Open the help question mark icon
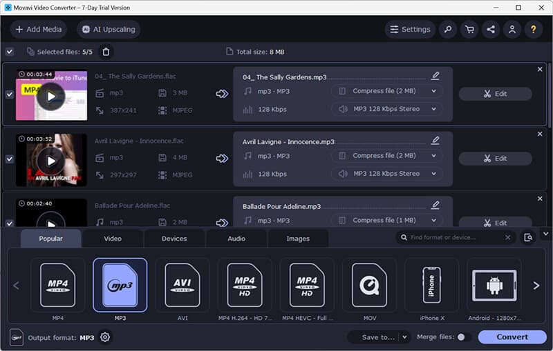This screenshot has width=553, height=351. 533,29
